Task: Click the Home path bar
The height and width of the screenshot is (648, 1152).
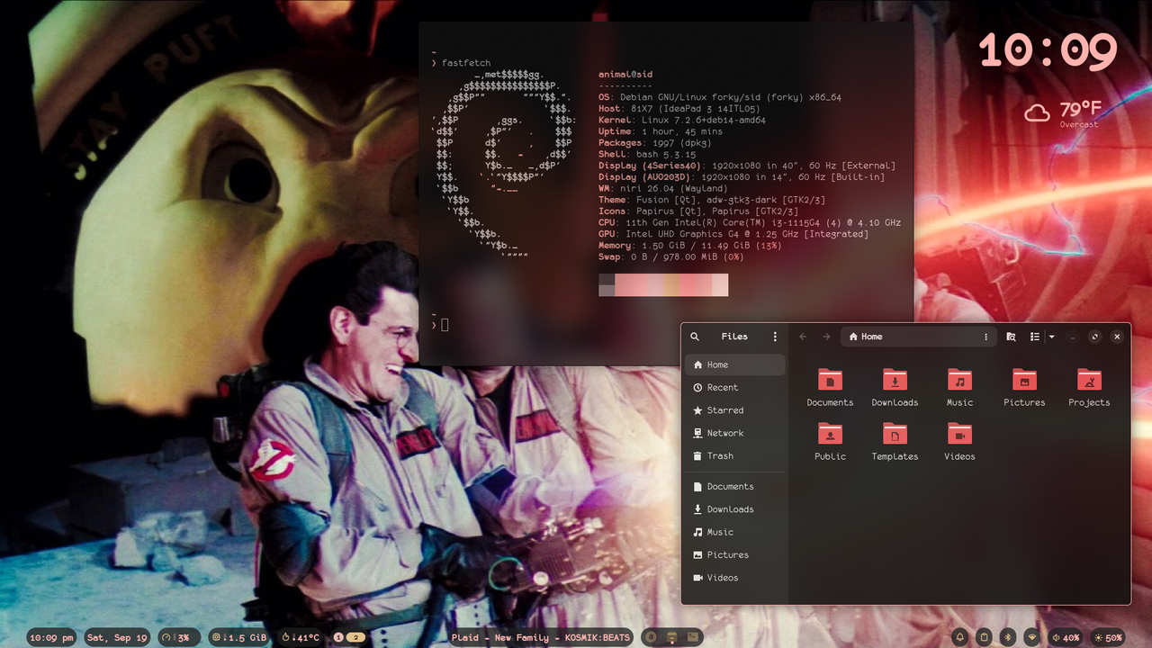Action: click(918, 337)
